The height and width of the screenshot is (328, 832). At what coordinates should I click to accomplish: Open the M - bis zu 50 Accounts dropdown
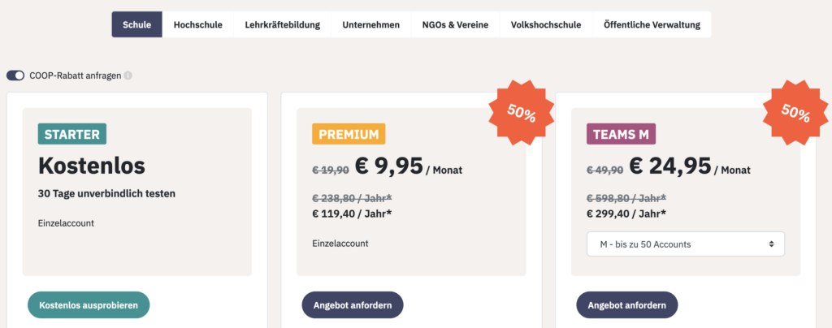pos(685,244)
